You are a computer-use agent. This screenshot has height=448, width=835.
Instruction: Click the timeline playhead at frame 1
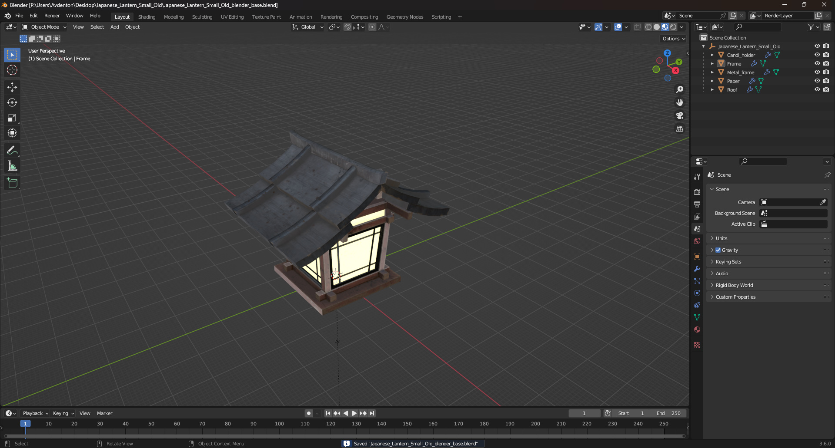(x=25, y=424)
